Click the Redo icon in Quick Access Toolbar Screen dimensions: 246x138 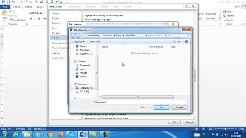click(x=20, y=2)
